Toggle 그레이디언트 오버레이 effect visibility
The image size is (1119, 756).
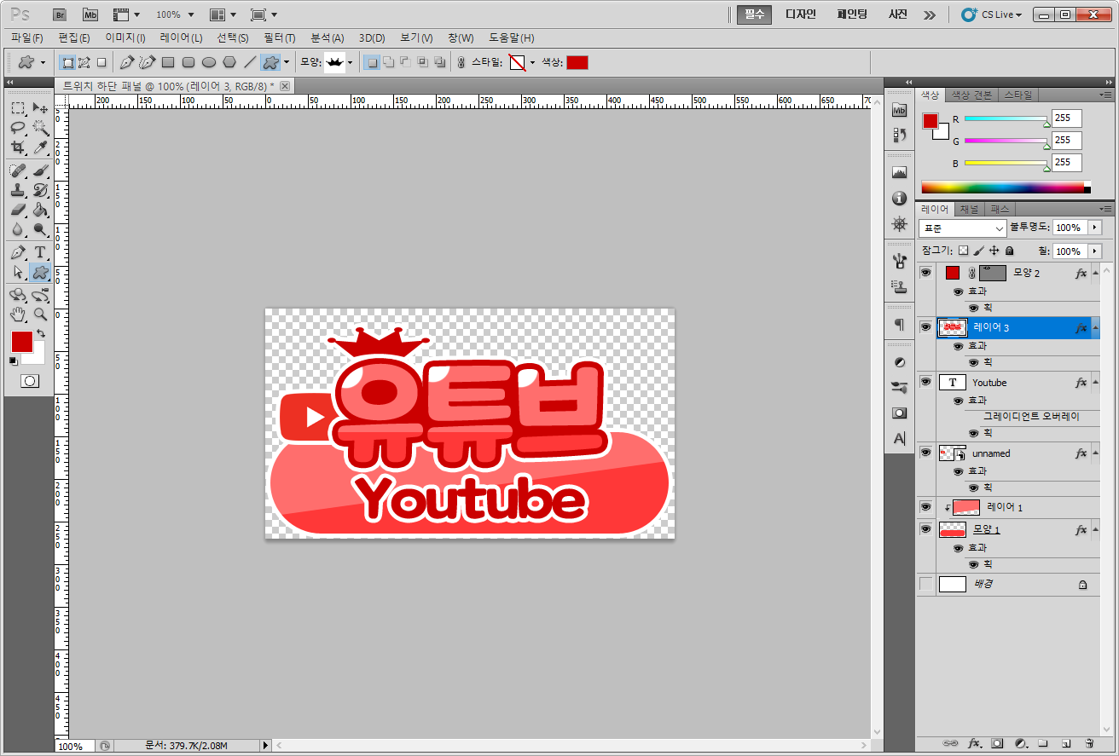point(973,417)
